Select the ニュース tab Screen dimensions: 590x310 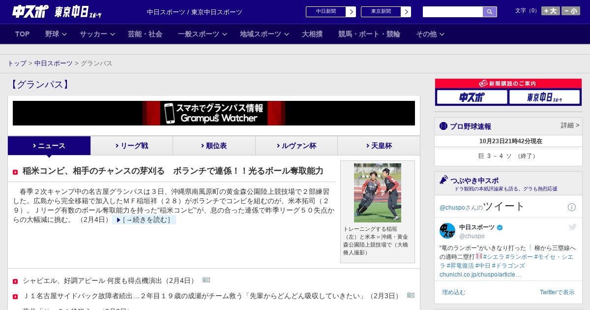click(49, 146)
